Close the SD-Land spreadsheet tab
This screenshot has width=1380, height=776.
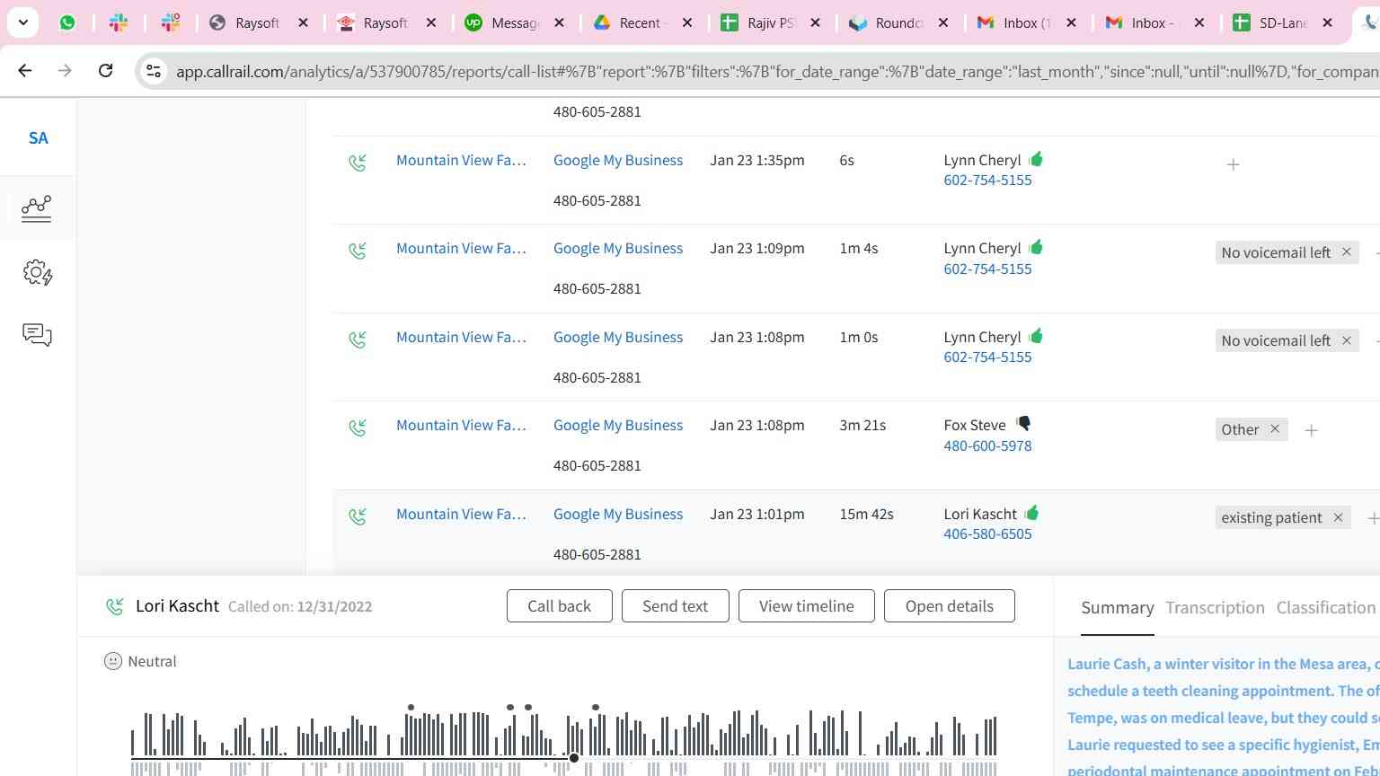click(1328, 22)
